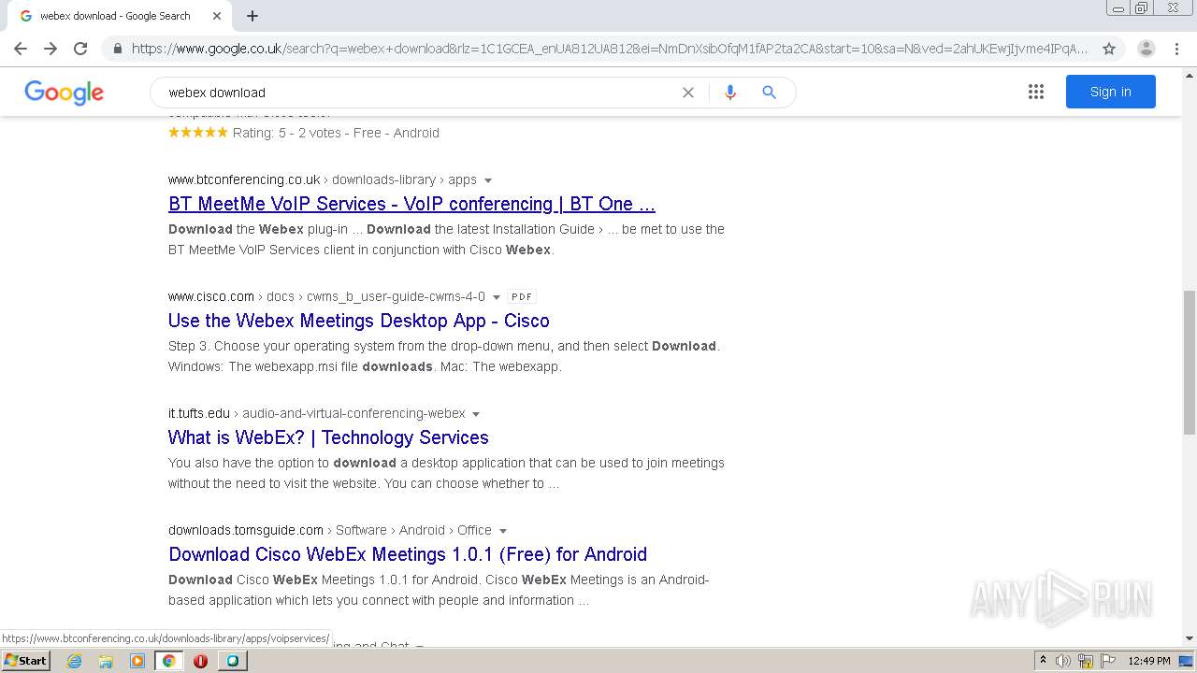1197x673 pixels.
Task: Run search with the magnifier icon
Action: [769, 93]
